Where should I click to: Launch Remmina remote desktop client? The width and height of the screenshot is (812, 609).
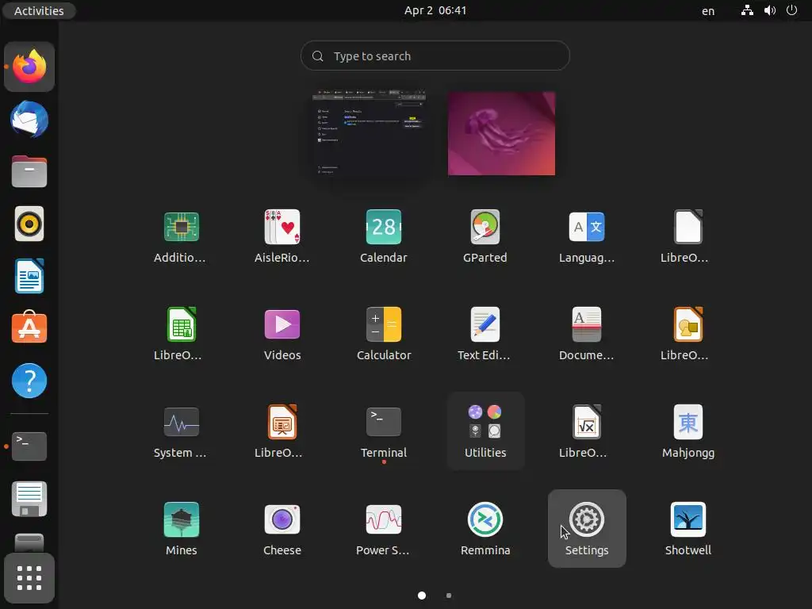[x=485, y=519]
